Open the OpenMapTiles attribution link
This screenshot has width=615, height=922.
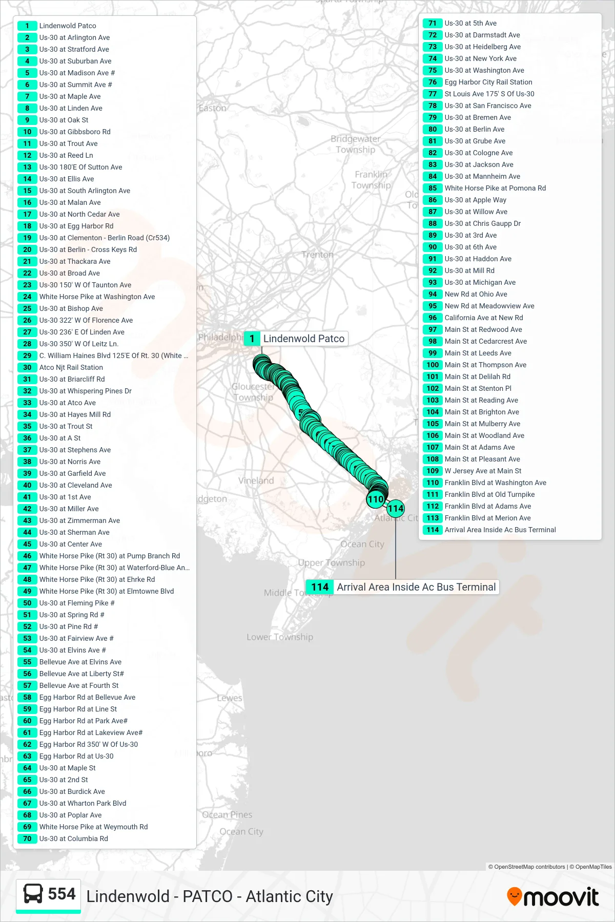[590, 867]
